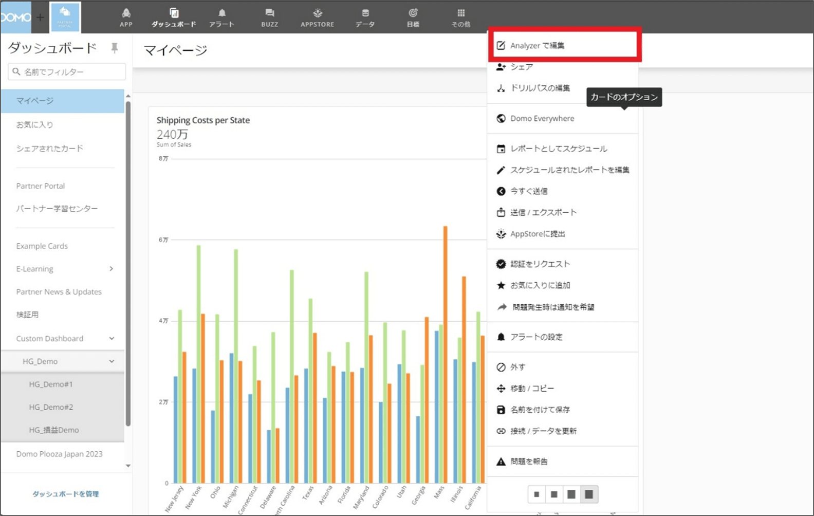Open the Appstore icon in top bar
Viewport: 814px width, 516px height.
317,13
